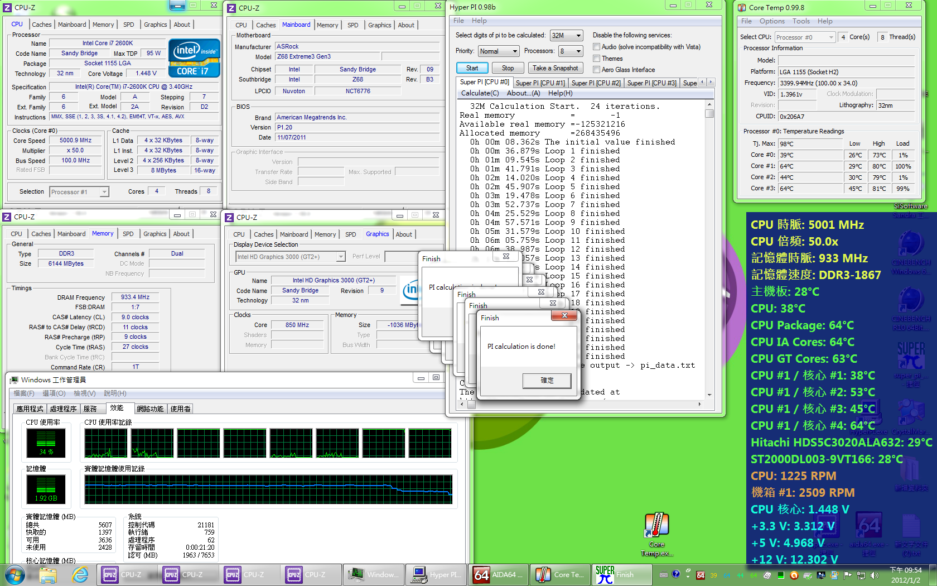Click the Intel Core i7 logo in CPU-Z
Viewport: 937px width, 586px height.
click(194, 58)
